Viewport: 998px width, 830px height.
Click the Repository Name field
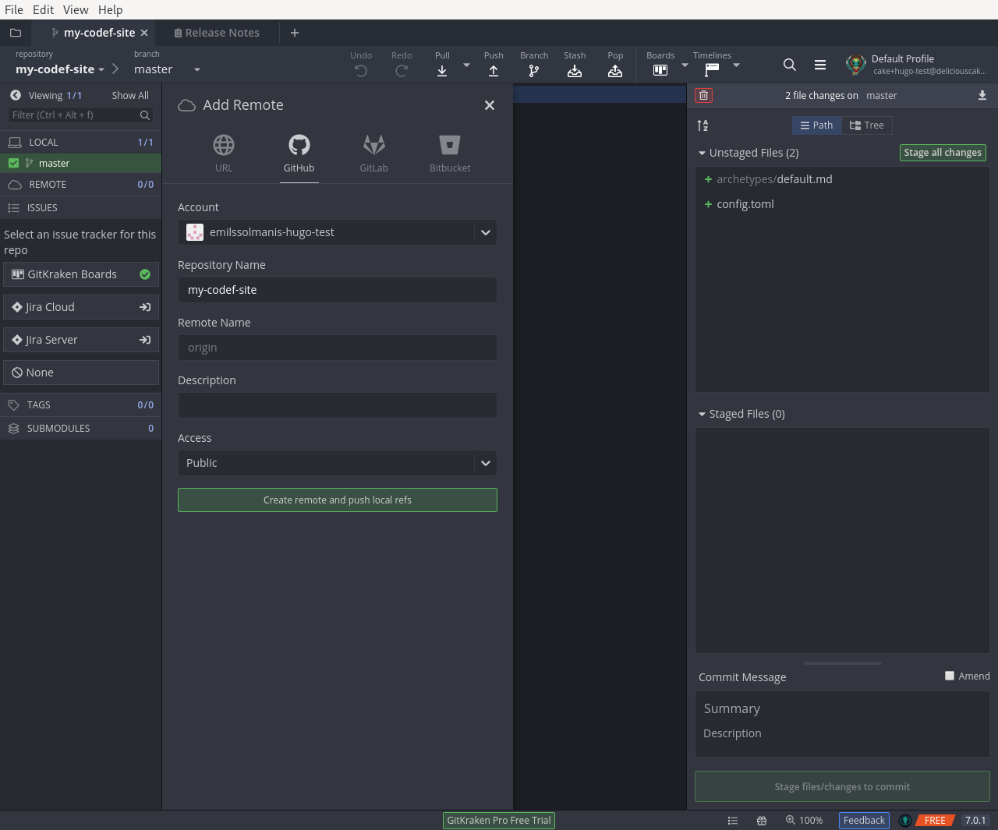[337, 290]
